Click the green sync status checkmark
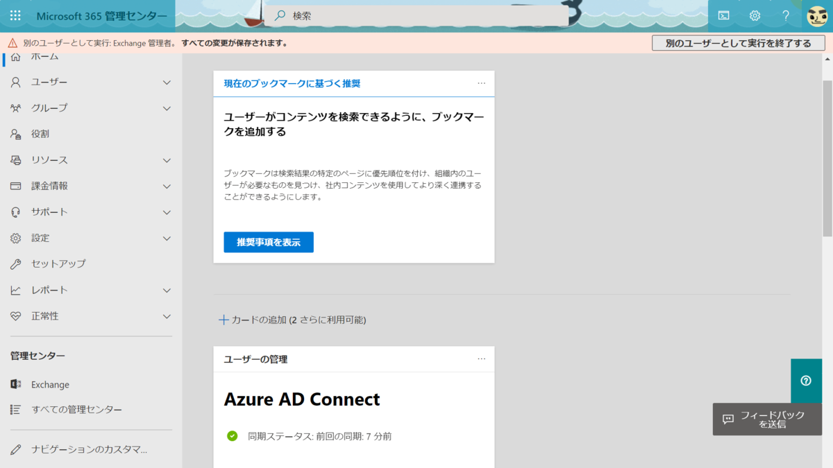 pyautogui.click(x=233, y=436)
